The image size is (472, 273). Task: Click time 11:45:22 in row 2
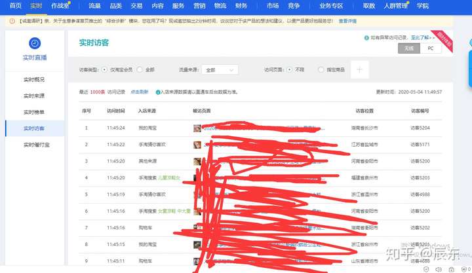[x=116, y=145]
